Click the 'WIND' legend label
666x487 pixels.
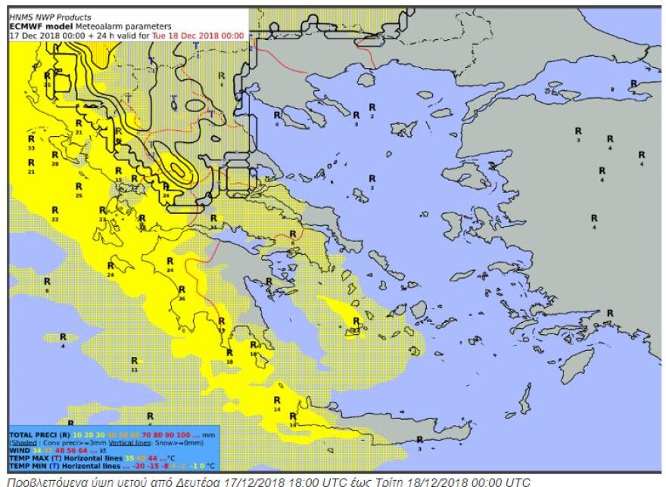(x=18, y=450)
